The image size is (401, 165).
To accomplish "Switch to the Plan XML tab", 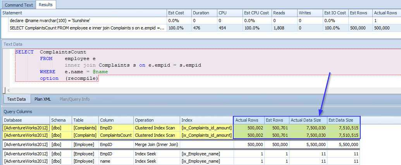I will (43, 99).
